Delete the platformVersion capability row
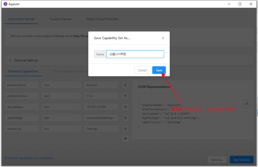This screenshot has height=167, width=258. [125, 96]
